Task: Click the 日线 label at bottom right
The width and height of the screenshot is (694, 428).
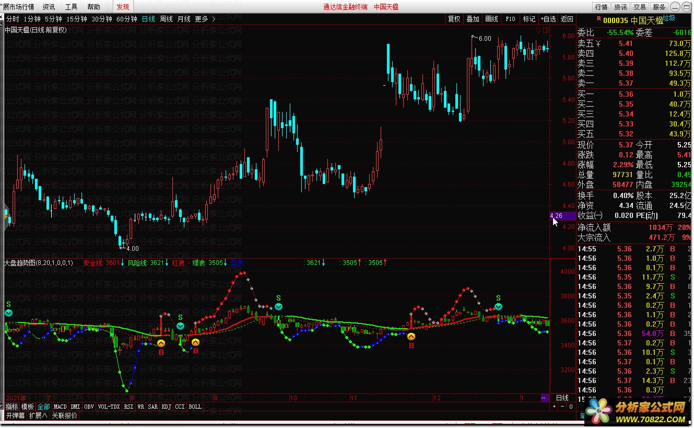Action: [x=562, y=398]
